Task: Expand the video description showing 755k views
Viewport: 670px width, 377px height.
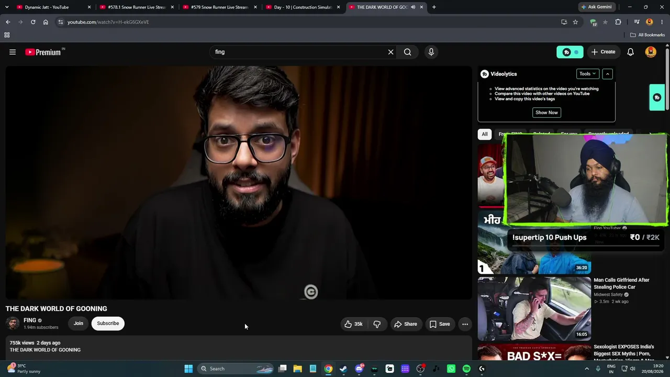Action: pyautogui.click(x=239, y=347)
